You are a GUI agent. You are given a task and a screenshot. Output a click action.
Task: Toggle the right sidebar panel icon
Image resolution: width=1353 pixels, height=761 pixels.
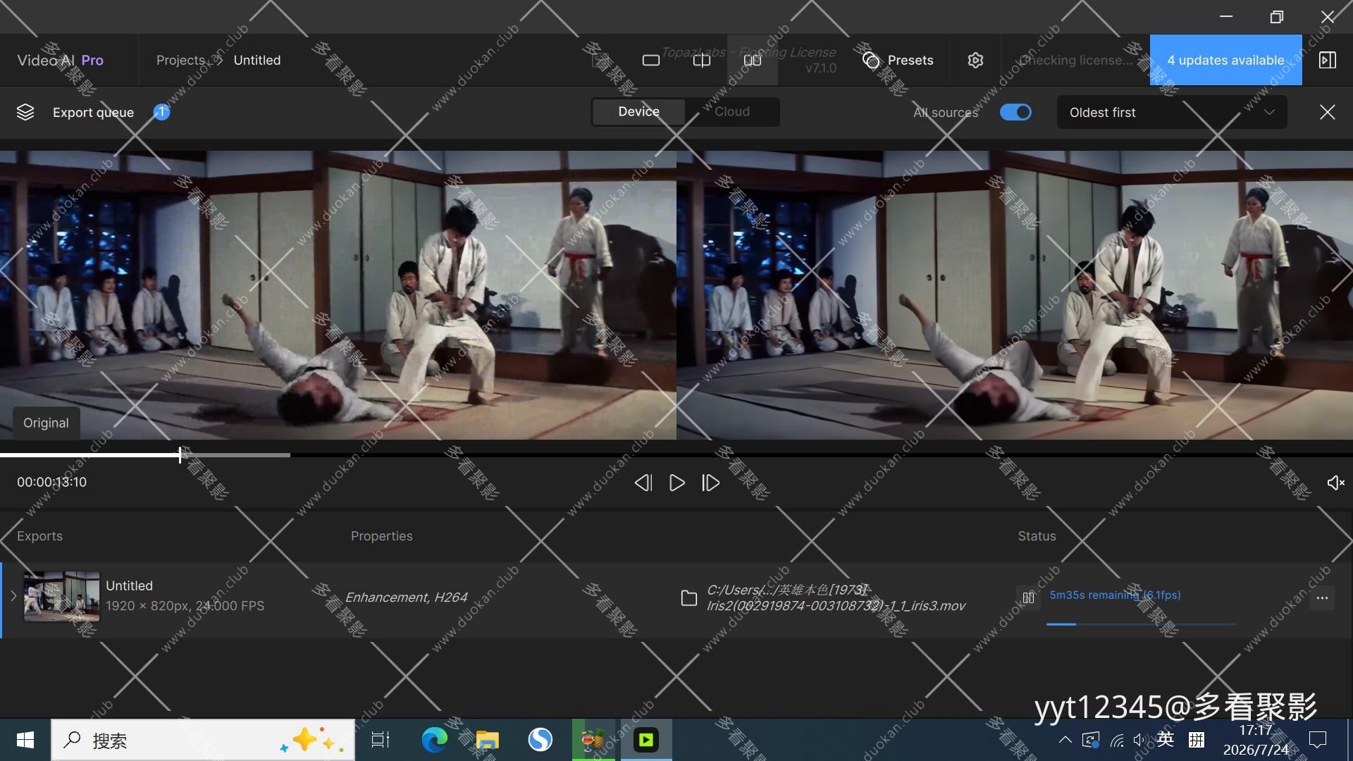point(1328,60)
